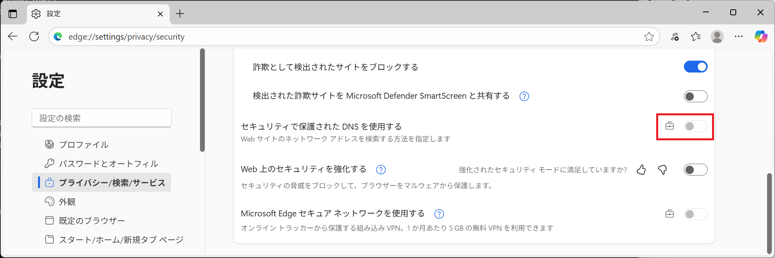Open the tab actions menu icon
This screenshot has height=258, width=775.
coord(13,14)
